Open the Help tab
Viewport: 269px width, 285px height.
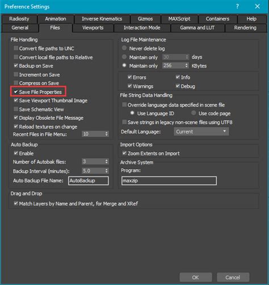point(251,19)
